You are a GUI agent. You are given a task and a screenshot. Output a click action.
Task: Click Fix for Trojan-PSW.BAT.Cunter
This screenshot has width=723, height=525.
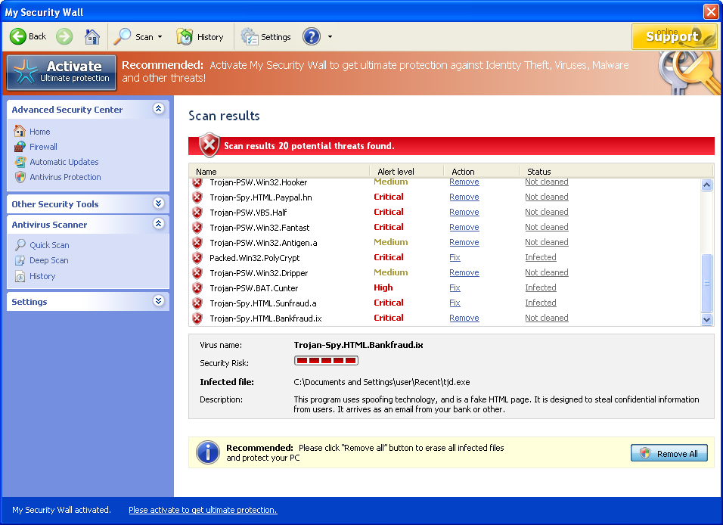click(455, 288)
